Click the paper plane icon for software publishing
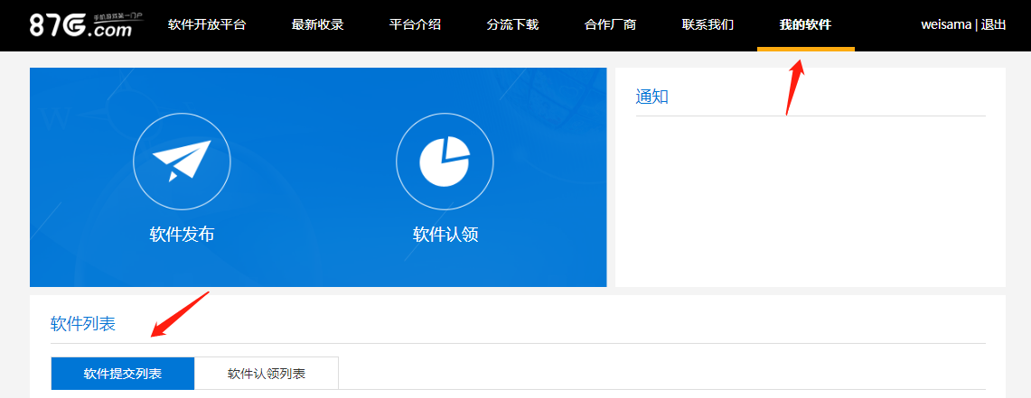 [182, 162]
